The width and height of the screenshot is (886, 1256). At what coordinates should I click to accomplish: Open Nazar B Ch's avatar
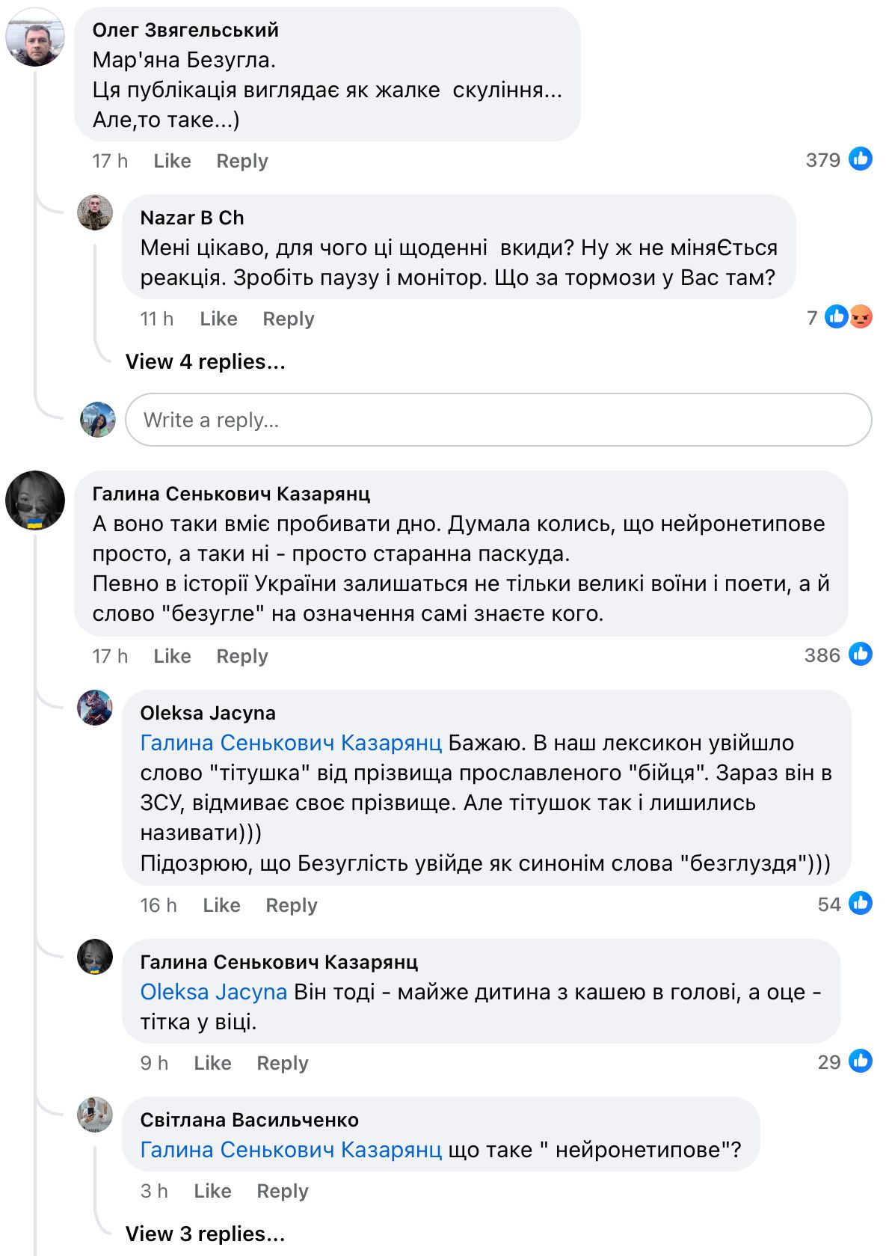point(95,212)
